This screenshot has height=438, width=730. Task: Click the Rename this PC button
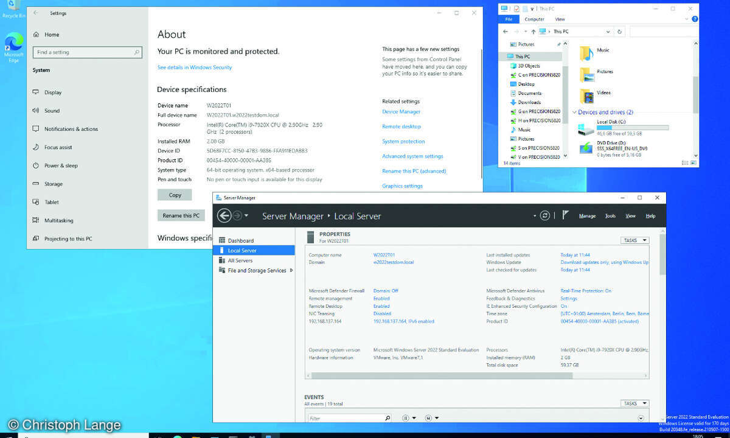point(181,215)
